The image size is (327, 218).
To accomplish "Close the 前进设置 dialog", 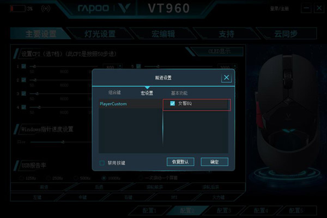I will (226, 77).
